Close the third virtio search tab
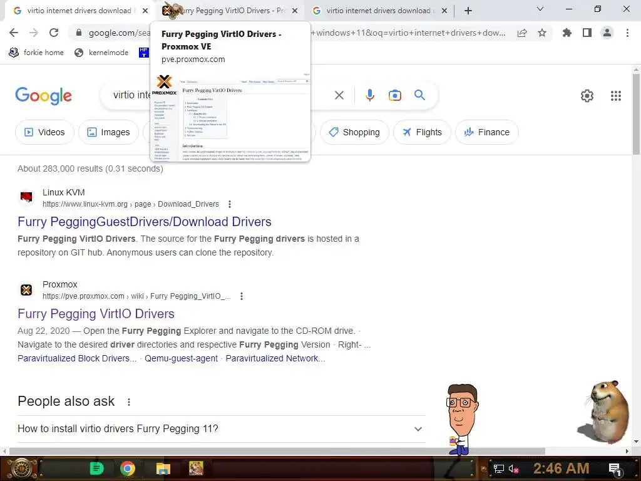Screen dimensions: 641x481 pos(444,11)
